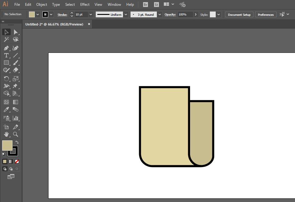The width and height of the screenshot is (295, 202).
Task: Click the Document Setup button
Action: click(x=239, y=15)
